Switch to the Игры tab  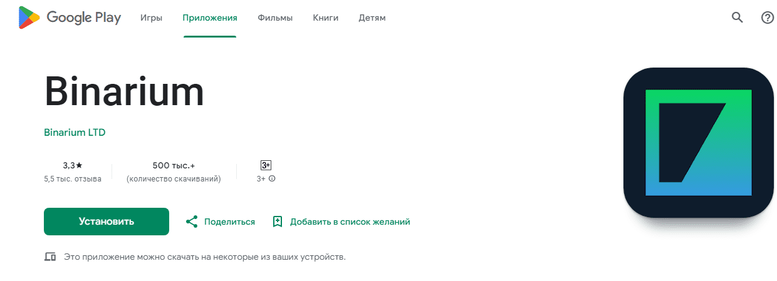tap(152, 18)
